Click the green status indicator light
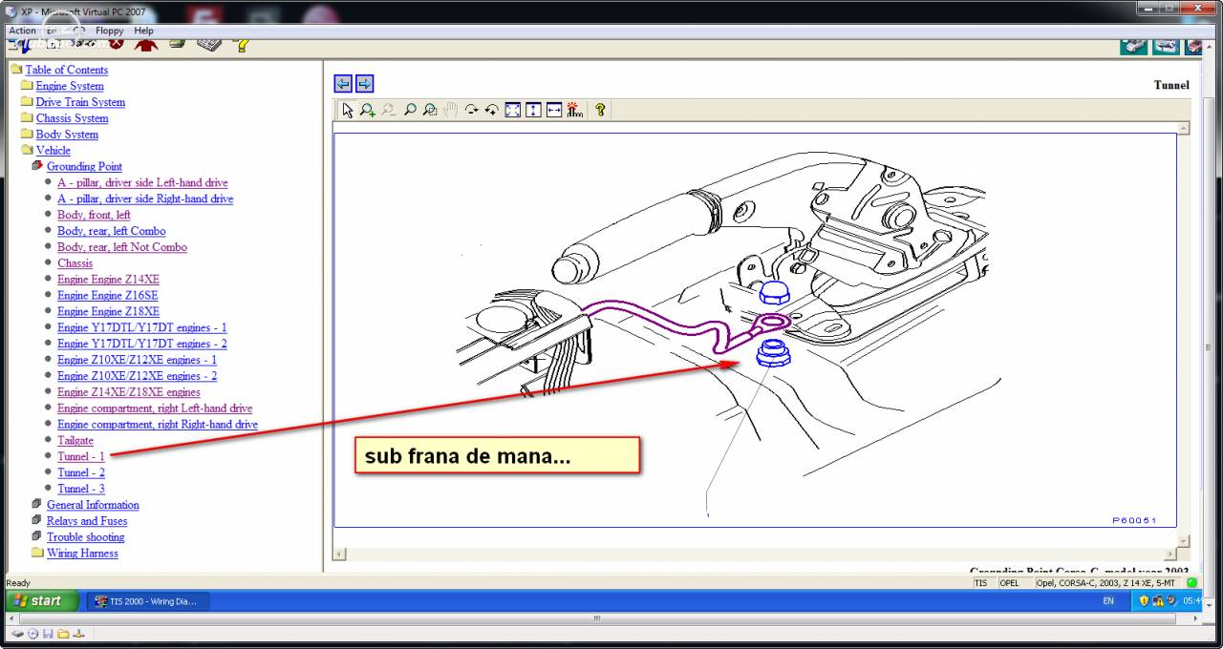 pos(1191,582)
